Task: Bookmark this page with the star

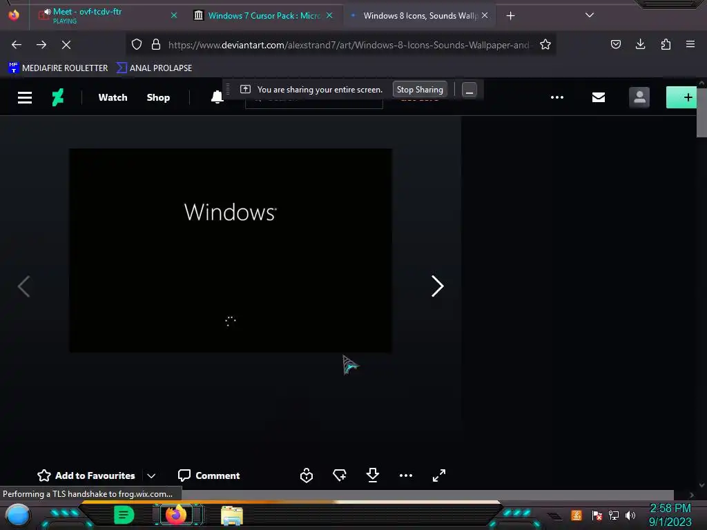Action: pos(545,44)
